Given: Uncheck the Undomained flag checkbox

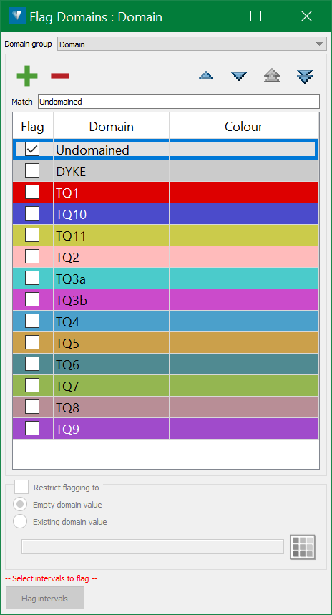Looking at the screenshot, I should point(32,149).
